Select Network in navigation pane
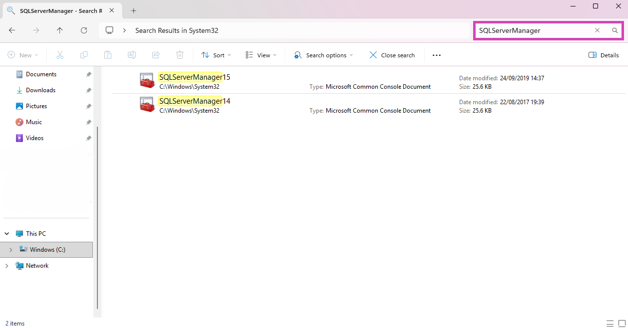Image resolution: width=628 pixels, height=328 pixels. point(37,266)
